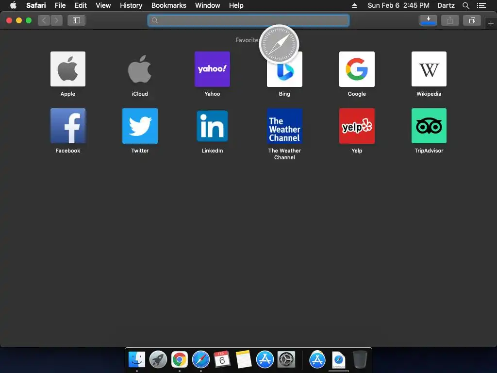Open the Help menu
The width and height of the screenshot is (497, 373).
pyautogui.click(x=236, y=5)
